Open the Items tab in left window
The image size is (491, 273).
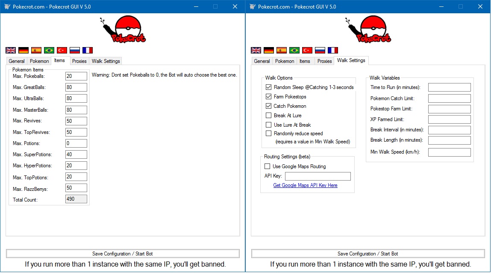click(x=59, y=60)
